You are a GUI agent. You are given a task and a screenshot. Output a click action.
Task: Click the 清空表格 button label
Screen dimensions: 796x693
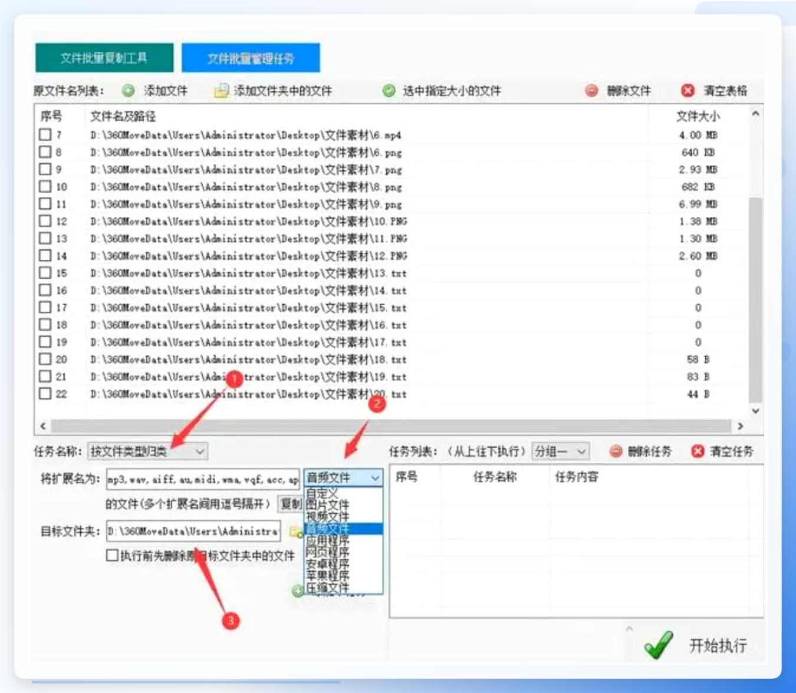pyautogui.click(x=725, y=91)
